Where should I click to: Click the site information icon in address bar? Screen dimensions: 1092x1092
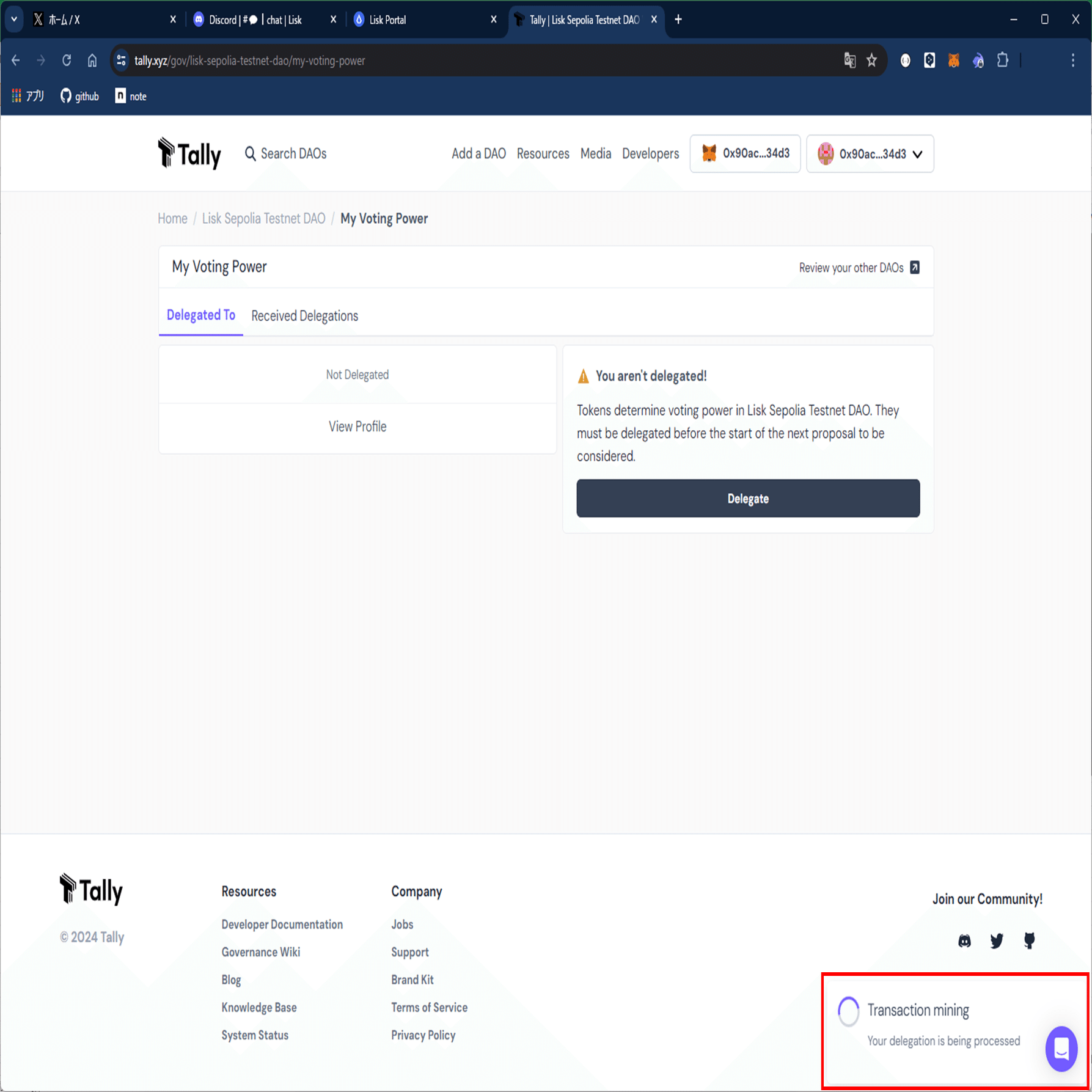(121, 60)
